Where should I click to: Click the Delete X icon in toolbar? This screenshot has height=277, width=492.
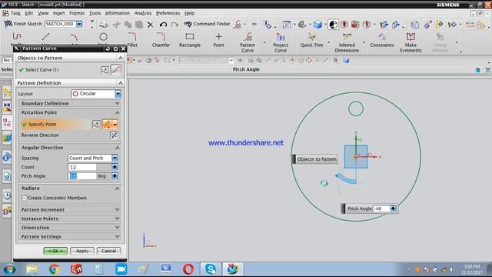(151, 24)
